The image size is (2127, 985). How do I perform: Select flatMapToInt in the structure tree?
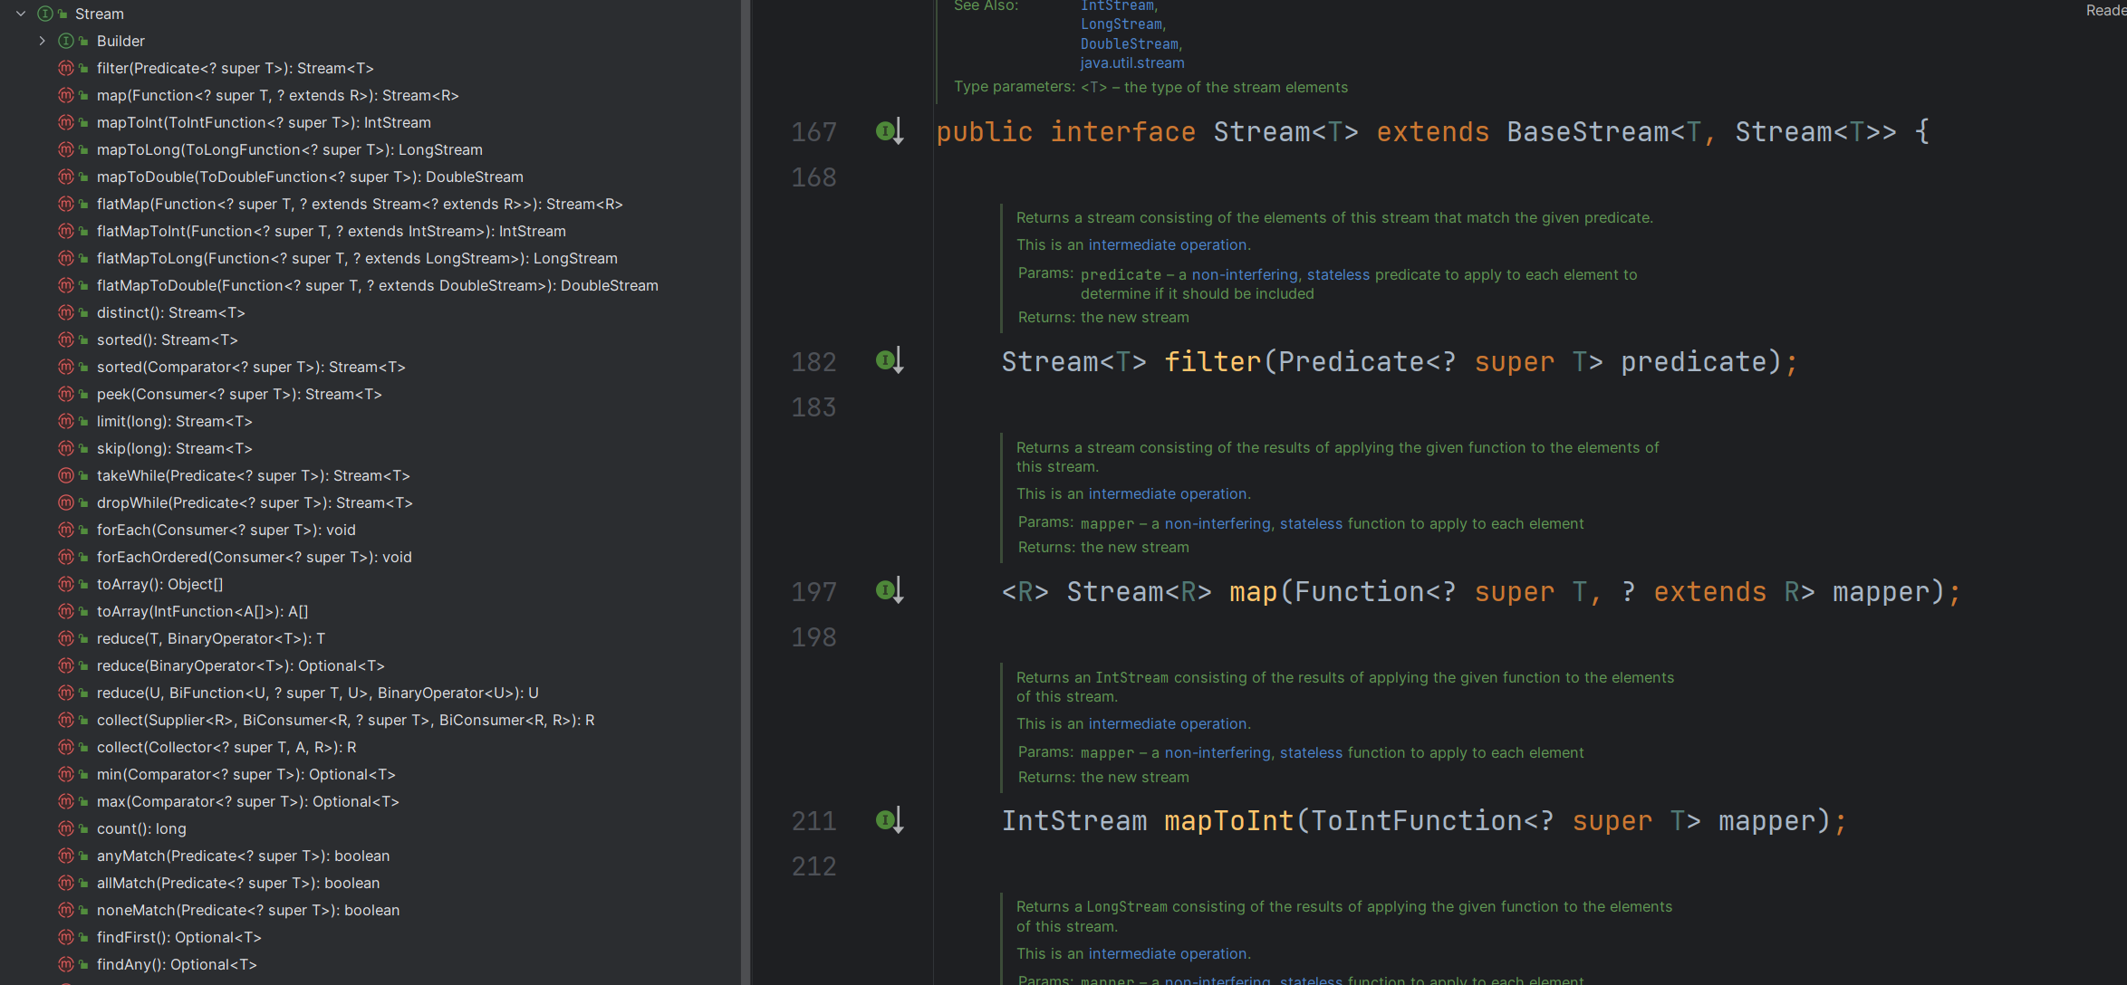[331, 231]
